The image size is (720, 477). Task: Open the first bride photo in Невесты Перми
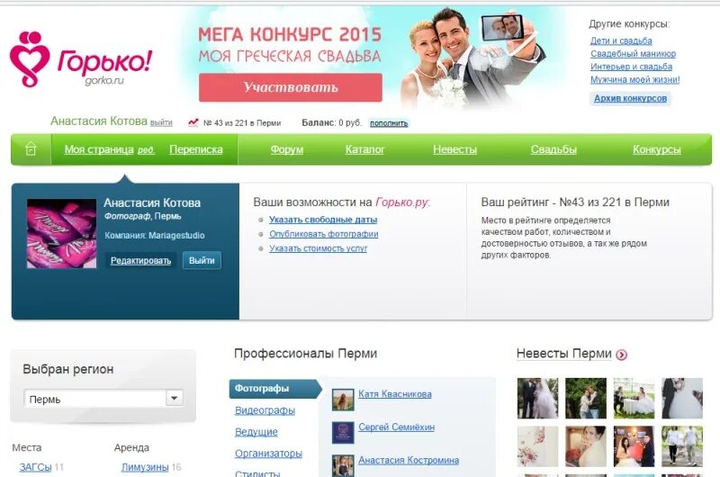coord(537,398)
